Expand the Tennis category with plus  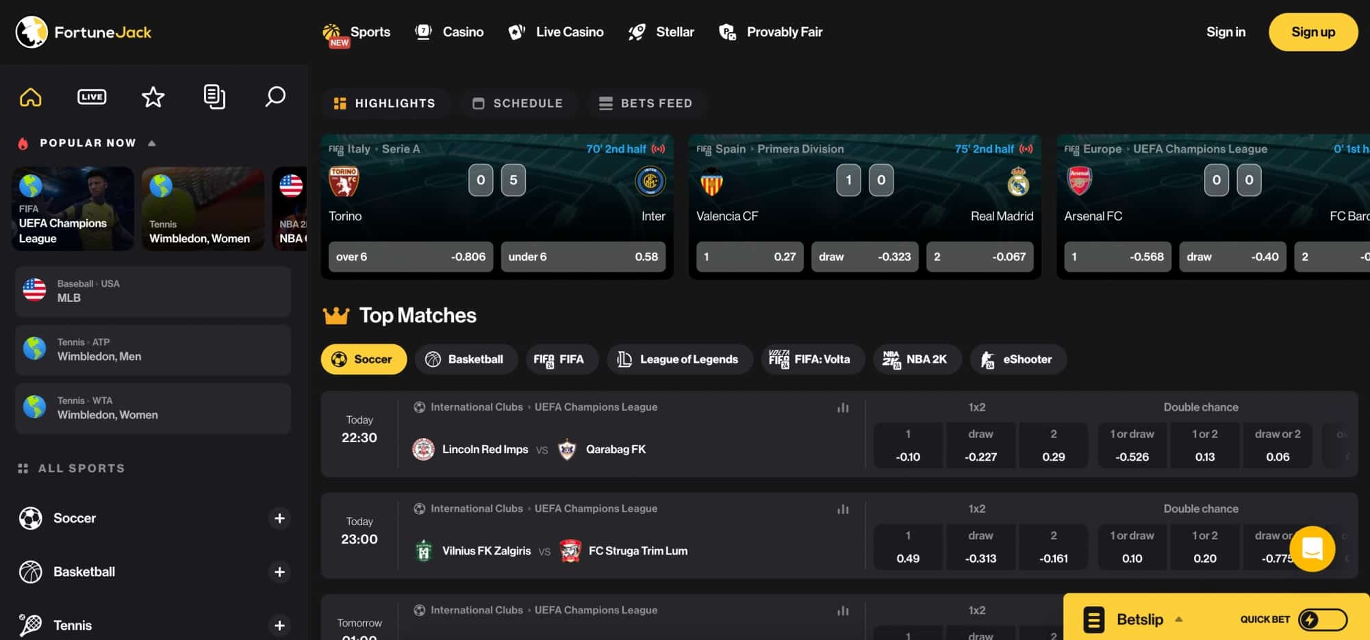click(x=279, y=625)
